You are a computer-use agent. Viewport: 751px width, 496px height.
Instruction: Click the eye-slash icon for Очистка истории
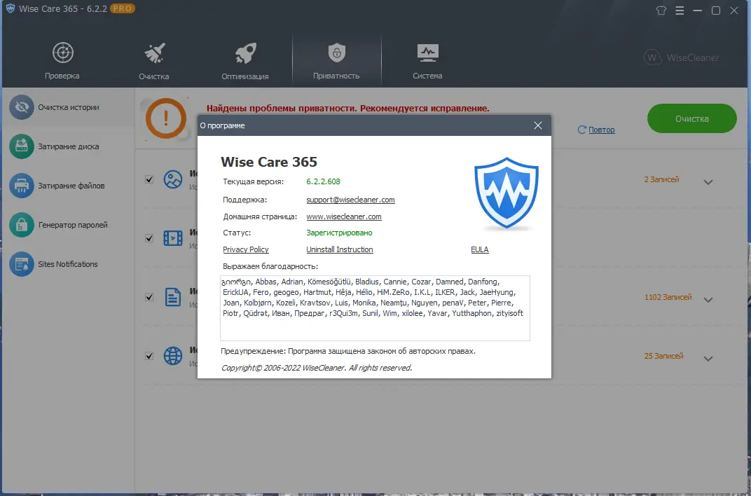22,107
